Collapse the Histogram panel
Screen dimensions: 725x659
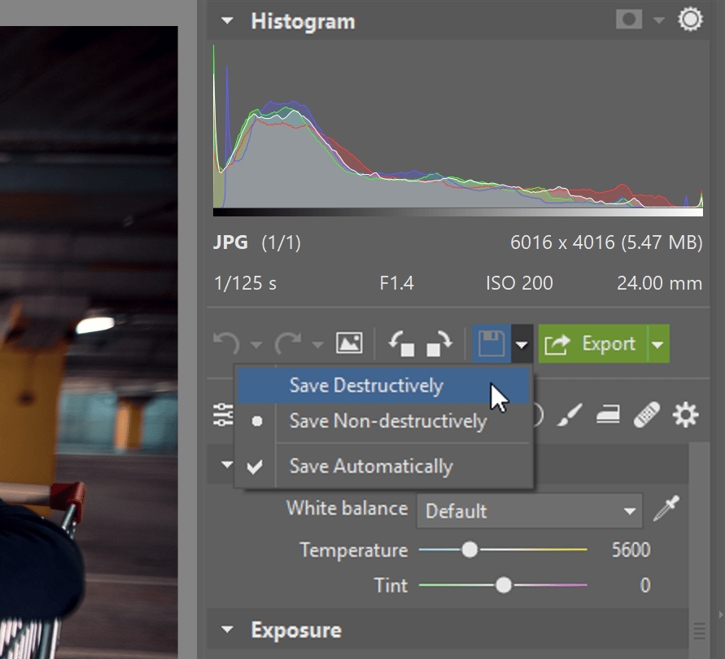(x=227, y=21)
